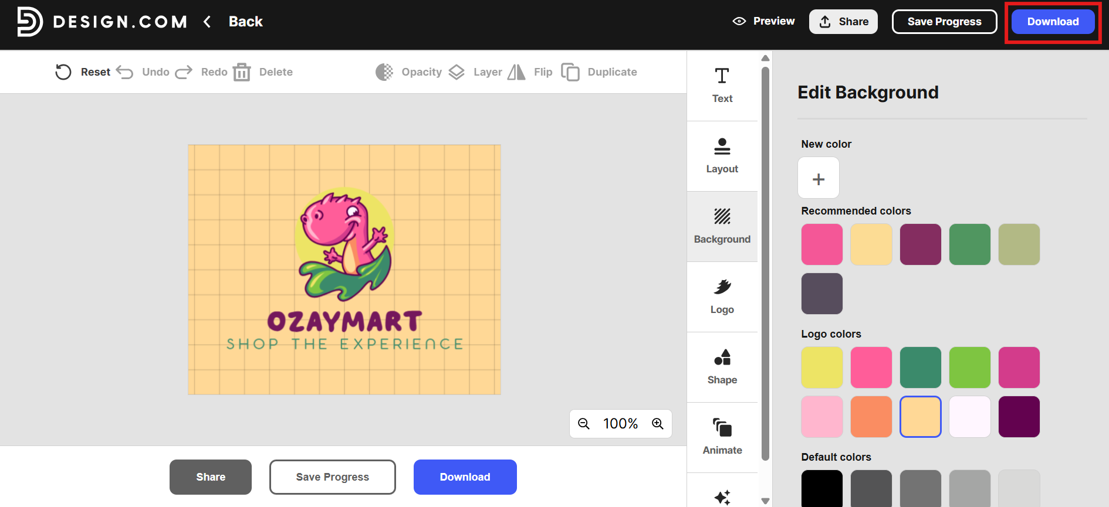
Task: Choose the near-white Logo color swatch
Action: pyautogui.click(x=970, y=417)
